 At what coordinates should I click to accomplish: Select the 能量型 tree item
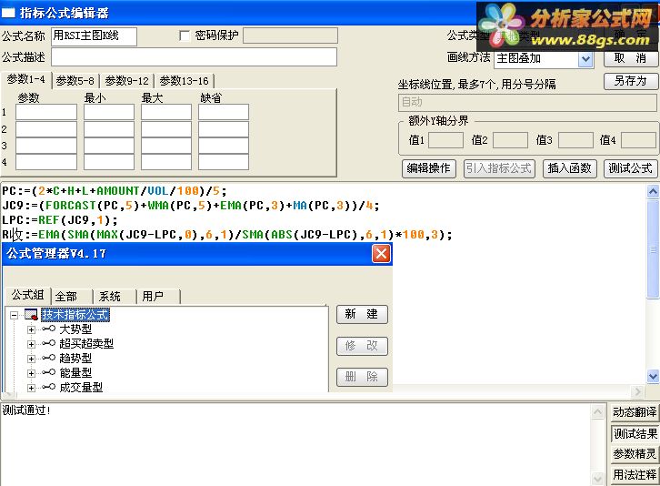[x=75, y=372]
